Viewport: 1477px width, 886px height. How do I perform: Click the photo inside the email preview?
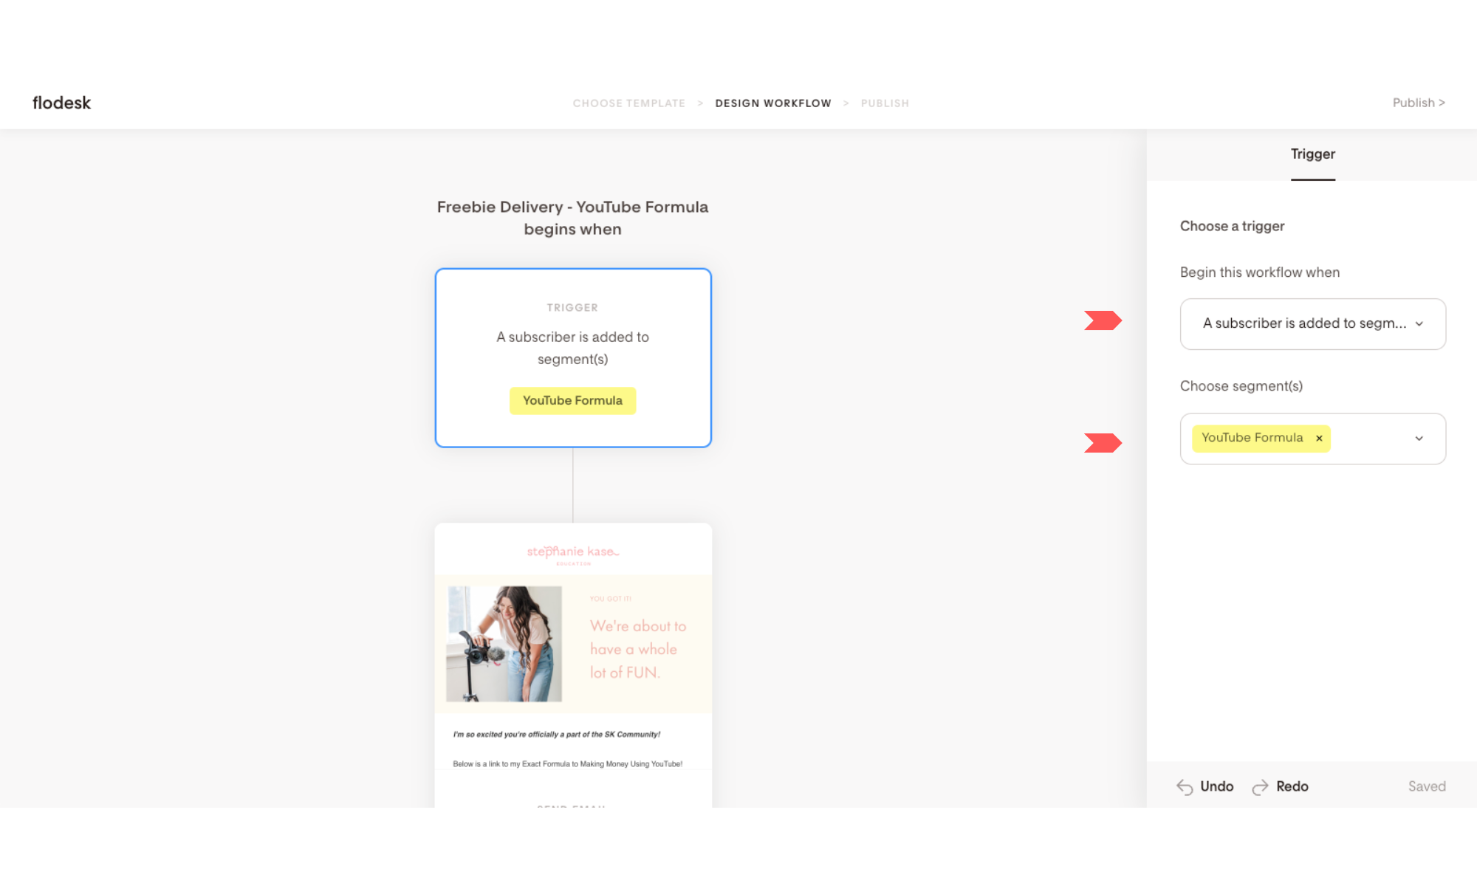click(x=504, y=644)
